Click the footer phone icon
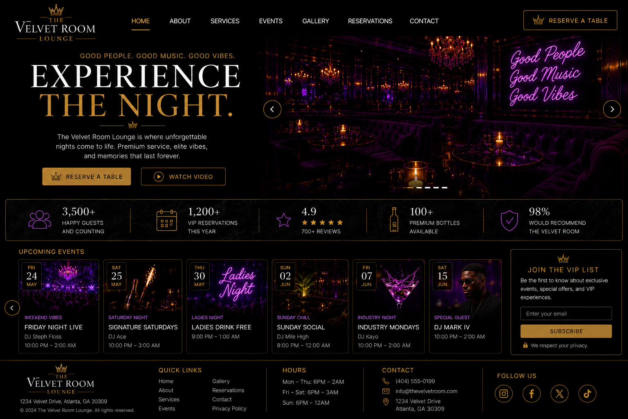The height and width of the screenshot is (419, 628). (386, 381)
